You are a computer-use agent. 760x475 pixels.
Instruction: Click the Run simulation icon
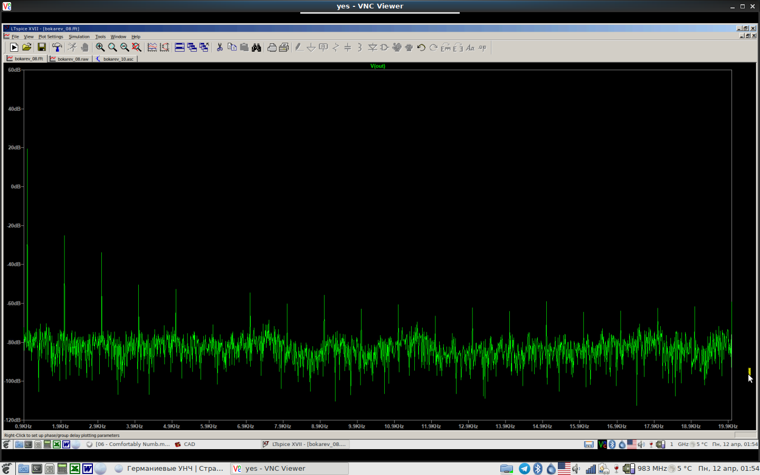point(14,47)
